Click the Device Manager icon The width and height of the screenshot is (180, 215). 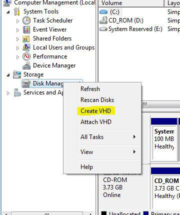click(26, 65)
